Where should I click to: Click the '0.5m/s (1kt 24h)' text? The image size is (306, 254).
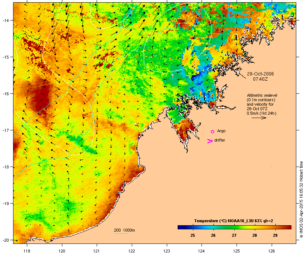(262, 113)
